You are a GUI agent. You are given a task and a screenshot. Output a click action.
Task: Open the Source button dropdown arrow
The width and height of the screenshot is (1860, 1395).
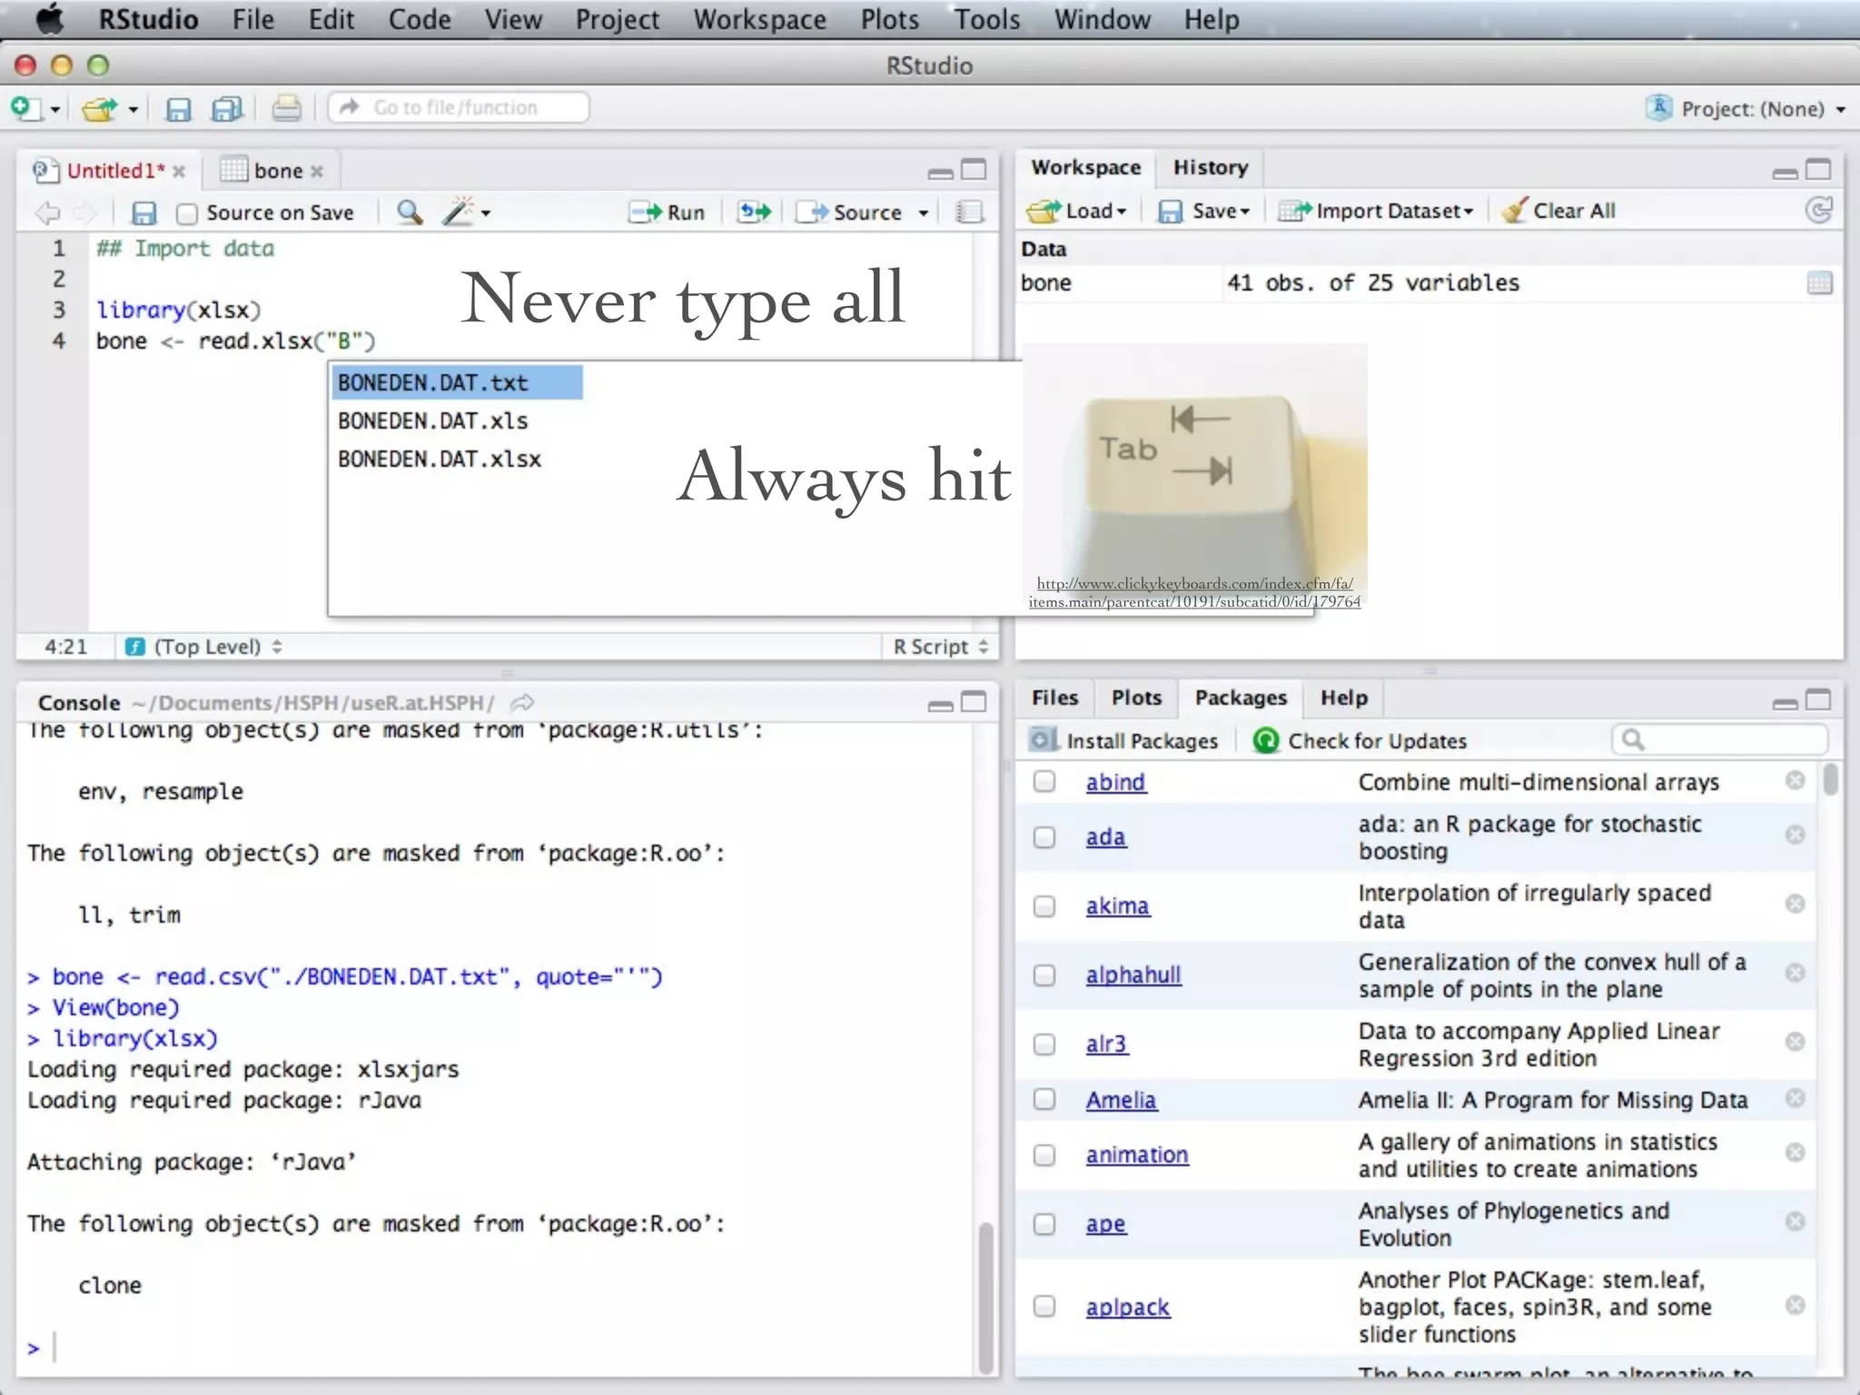coord(924,213)
